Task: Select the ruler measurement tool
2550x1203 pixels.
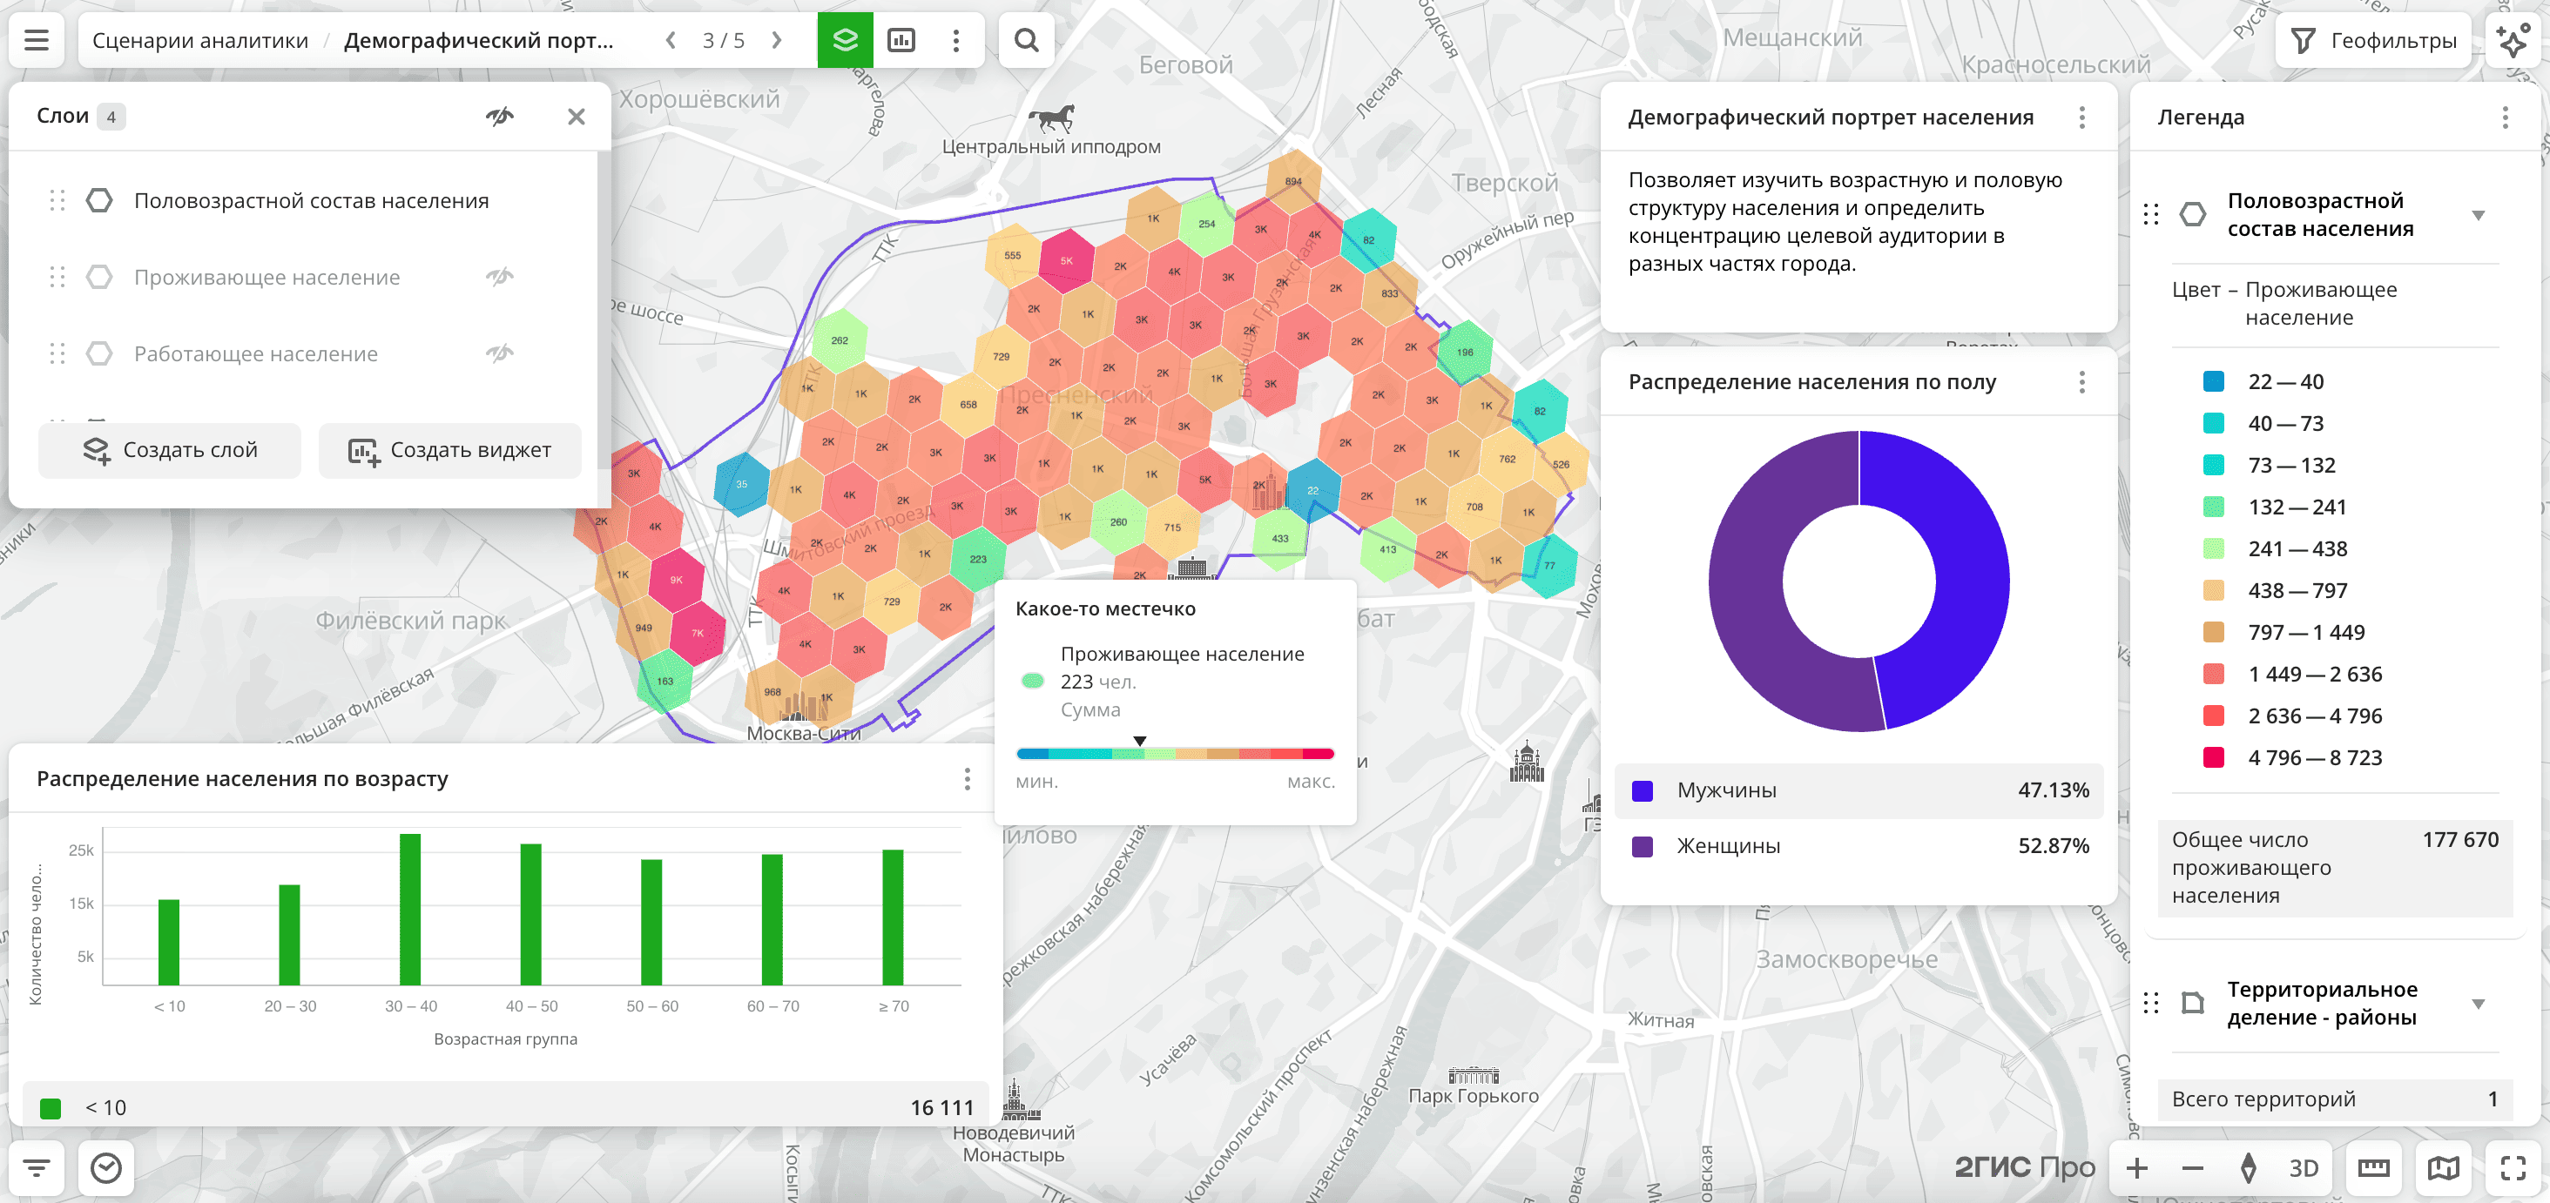Action: (x=2374, y=1168)
